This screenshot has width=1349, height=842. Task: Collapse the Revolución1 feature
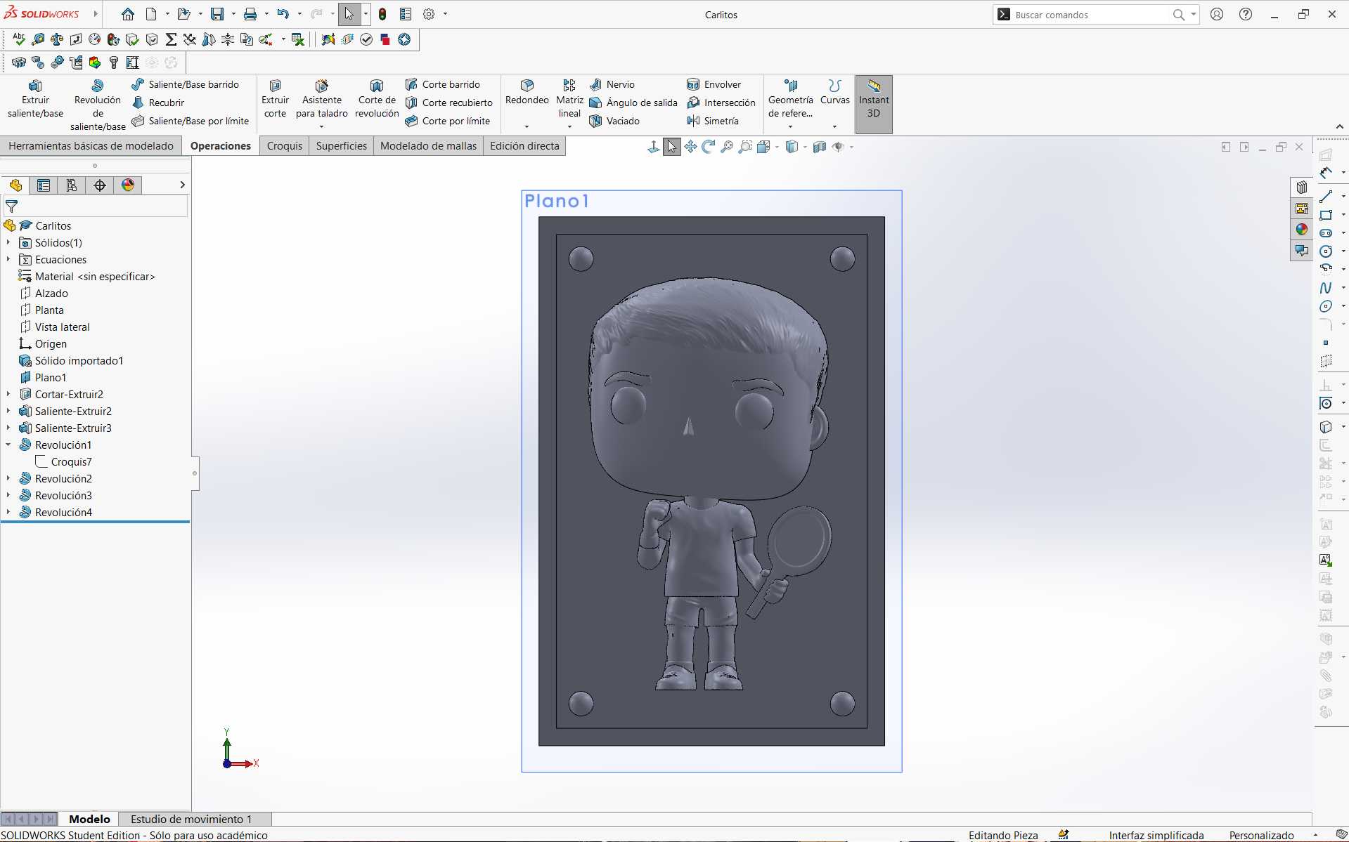click(8, 445)
